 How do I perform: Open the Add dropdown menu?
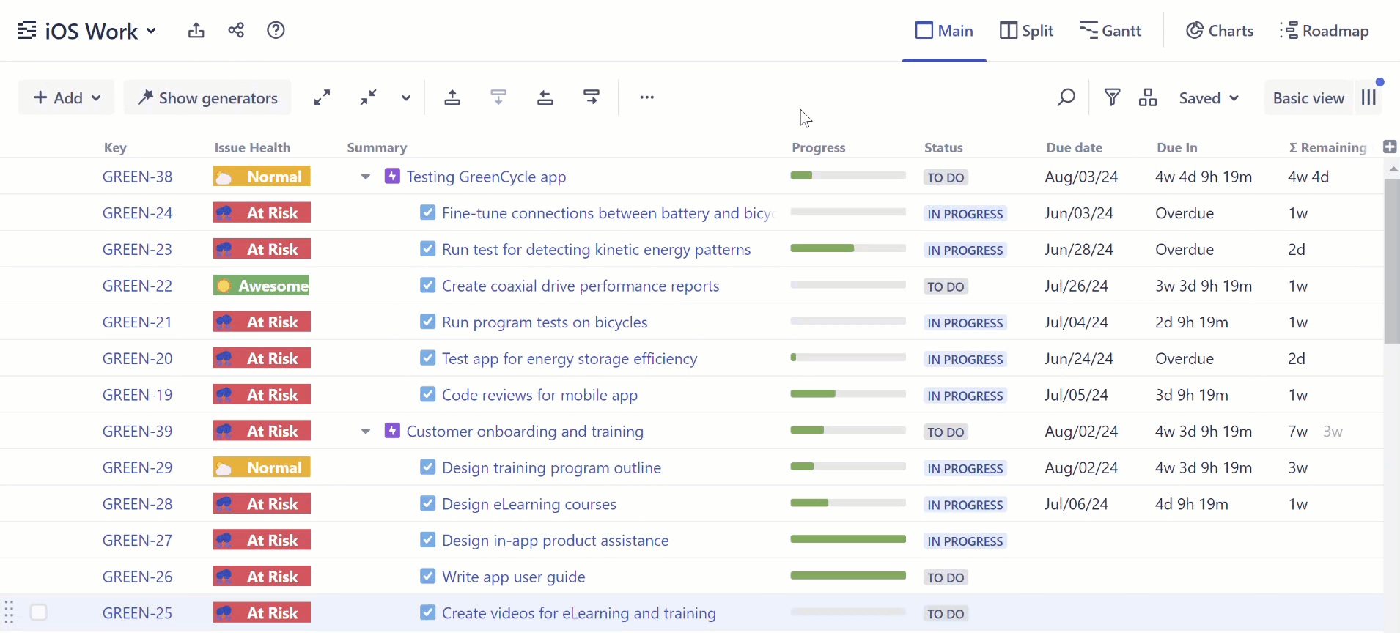click(67, 97)
